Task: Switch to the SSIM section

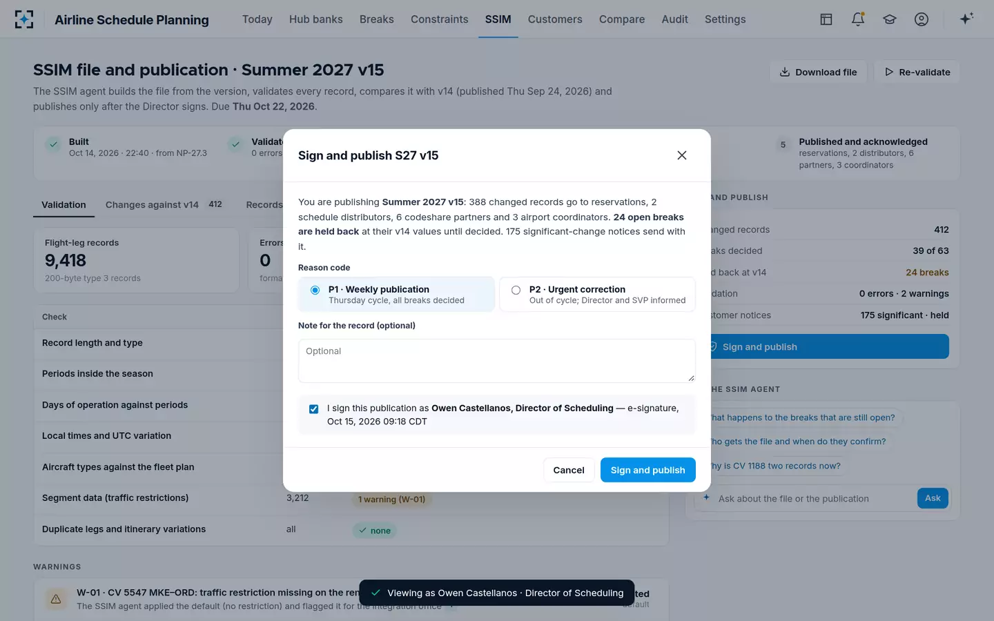Action: click(498, 19)
